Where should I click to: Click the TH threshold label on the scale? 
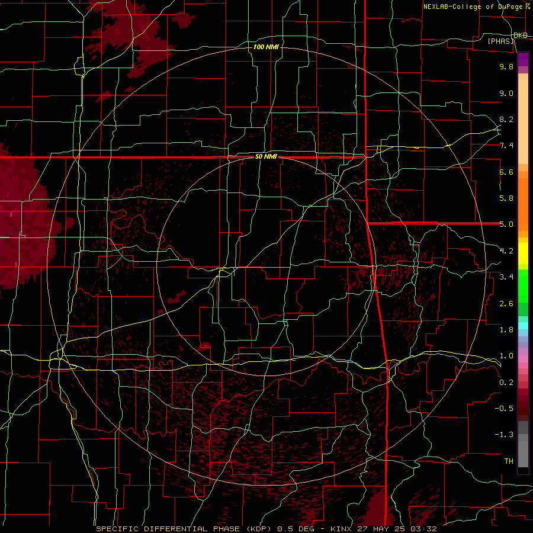[x=509, y=461]
